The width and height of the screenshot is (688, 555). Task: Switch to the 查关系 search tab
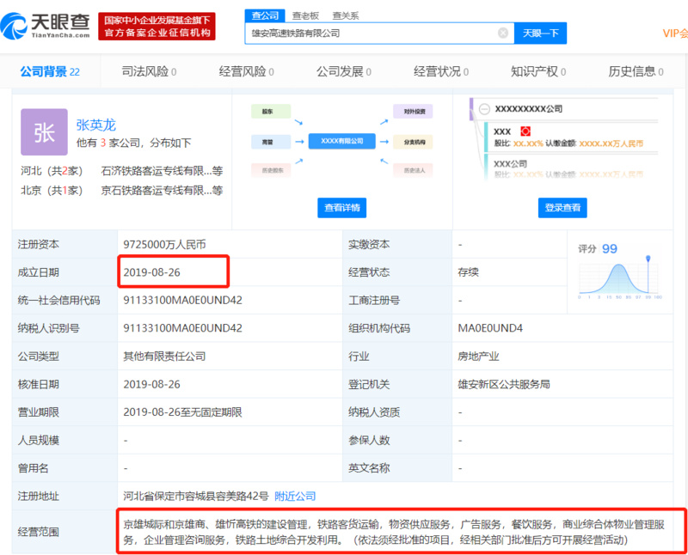344,15
